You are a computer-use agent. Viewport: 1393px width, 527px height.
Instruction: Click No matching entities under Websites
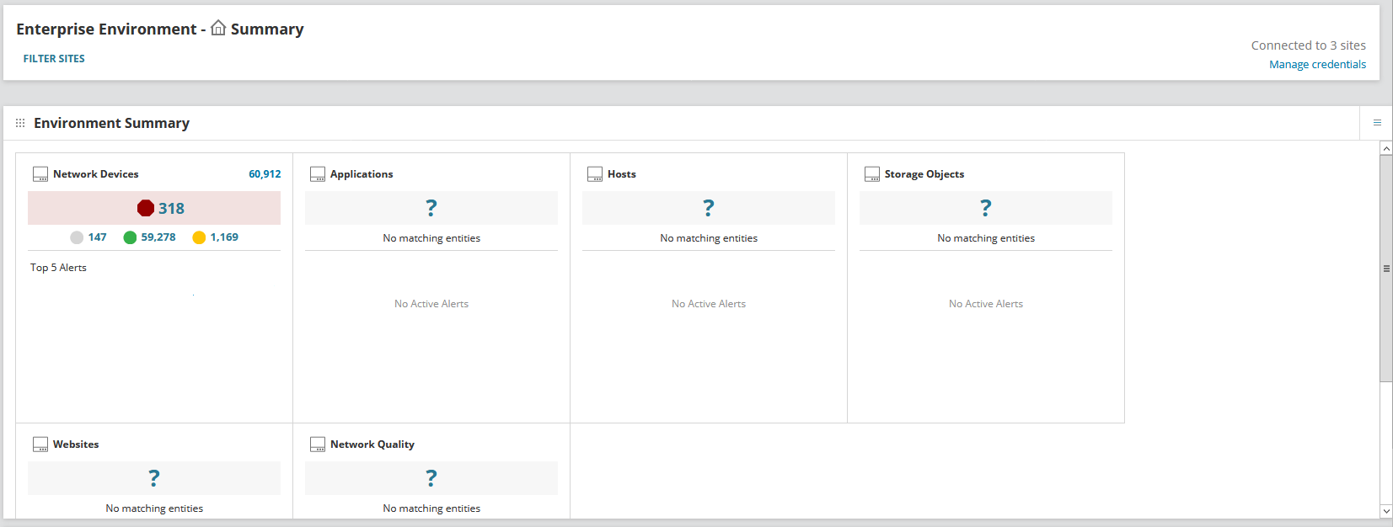click(x=154, y=508)
